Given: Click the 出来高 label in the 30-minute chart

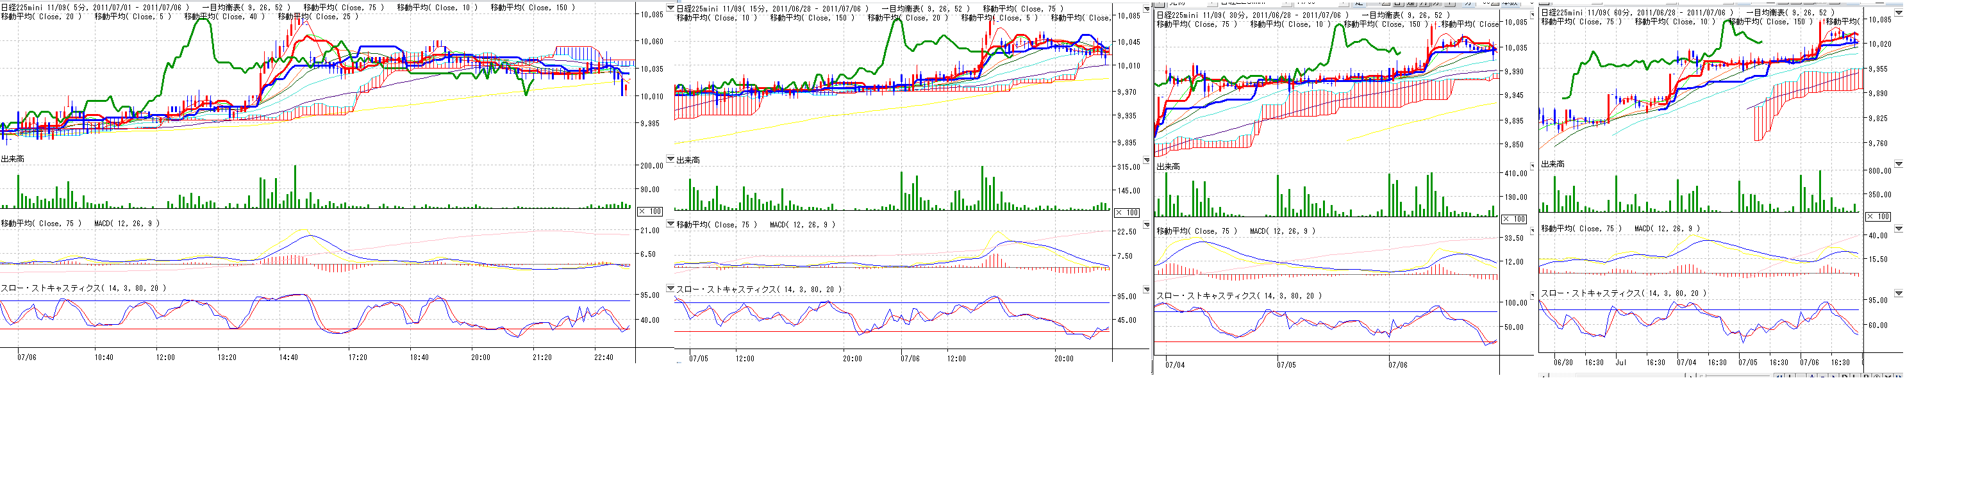Looking at the screenshot, I should (1168, 166).
